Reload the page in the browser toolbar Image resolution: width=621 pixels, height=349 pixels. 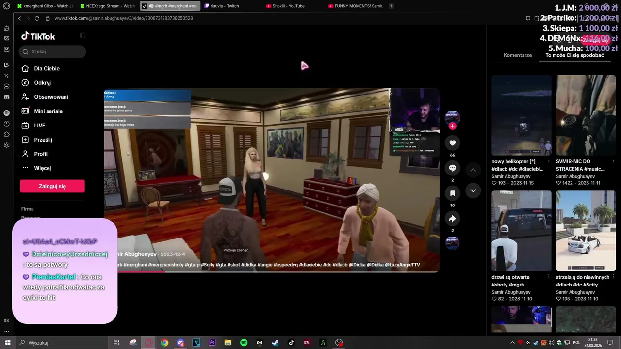point(37,18)
